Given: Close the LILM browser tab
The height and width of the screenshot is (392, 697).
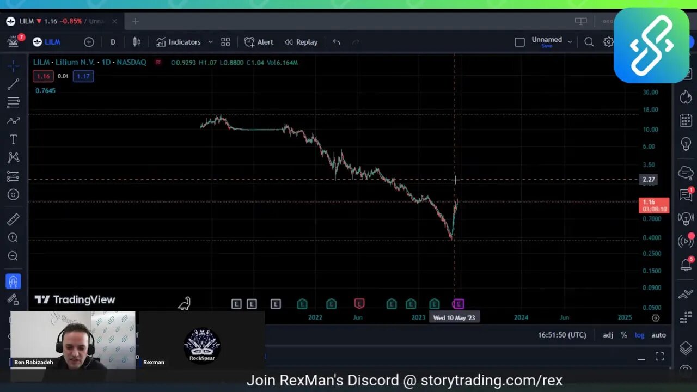Looking at the screenshot, I should click(114, 21).
